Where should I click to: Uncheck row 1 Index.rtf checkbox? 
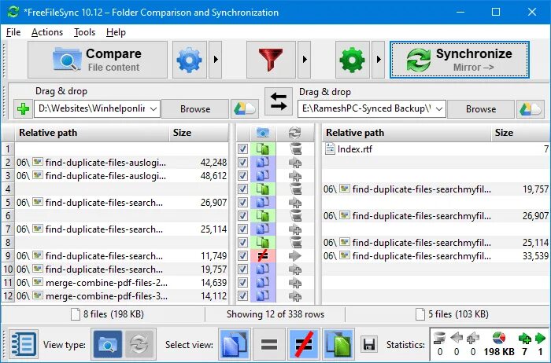click(x=242, y=149)
